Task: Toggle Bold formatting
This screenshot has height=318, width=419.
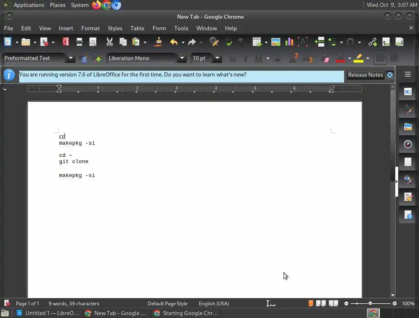Action: (232, 58)
